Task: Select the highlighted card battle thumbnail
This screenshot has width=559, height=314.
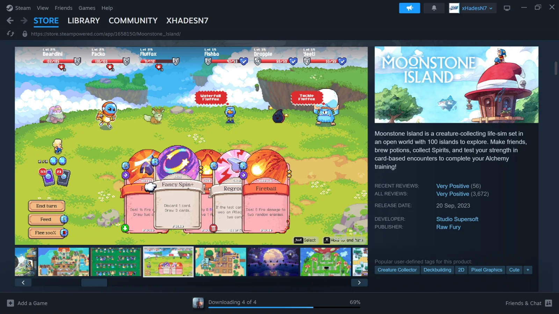Action: coord(168,262)
